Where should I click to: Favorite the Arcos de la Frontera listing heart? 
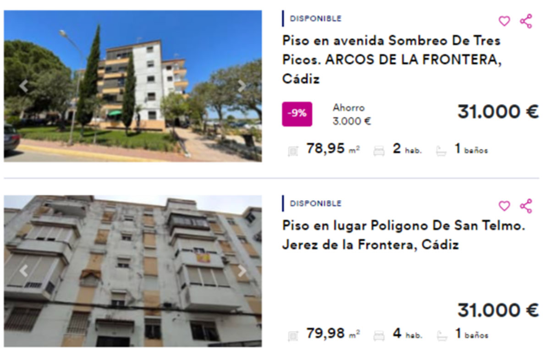coord(504,21)
